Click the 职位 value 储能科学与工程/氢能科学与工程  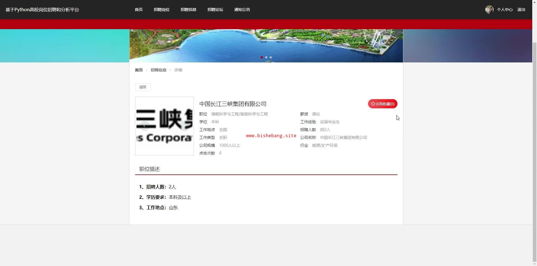coord(239,114)
